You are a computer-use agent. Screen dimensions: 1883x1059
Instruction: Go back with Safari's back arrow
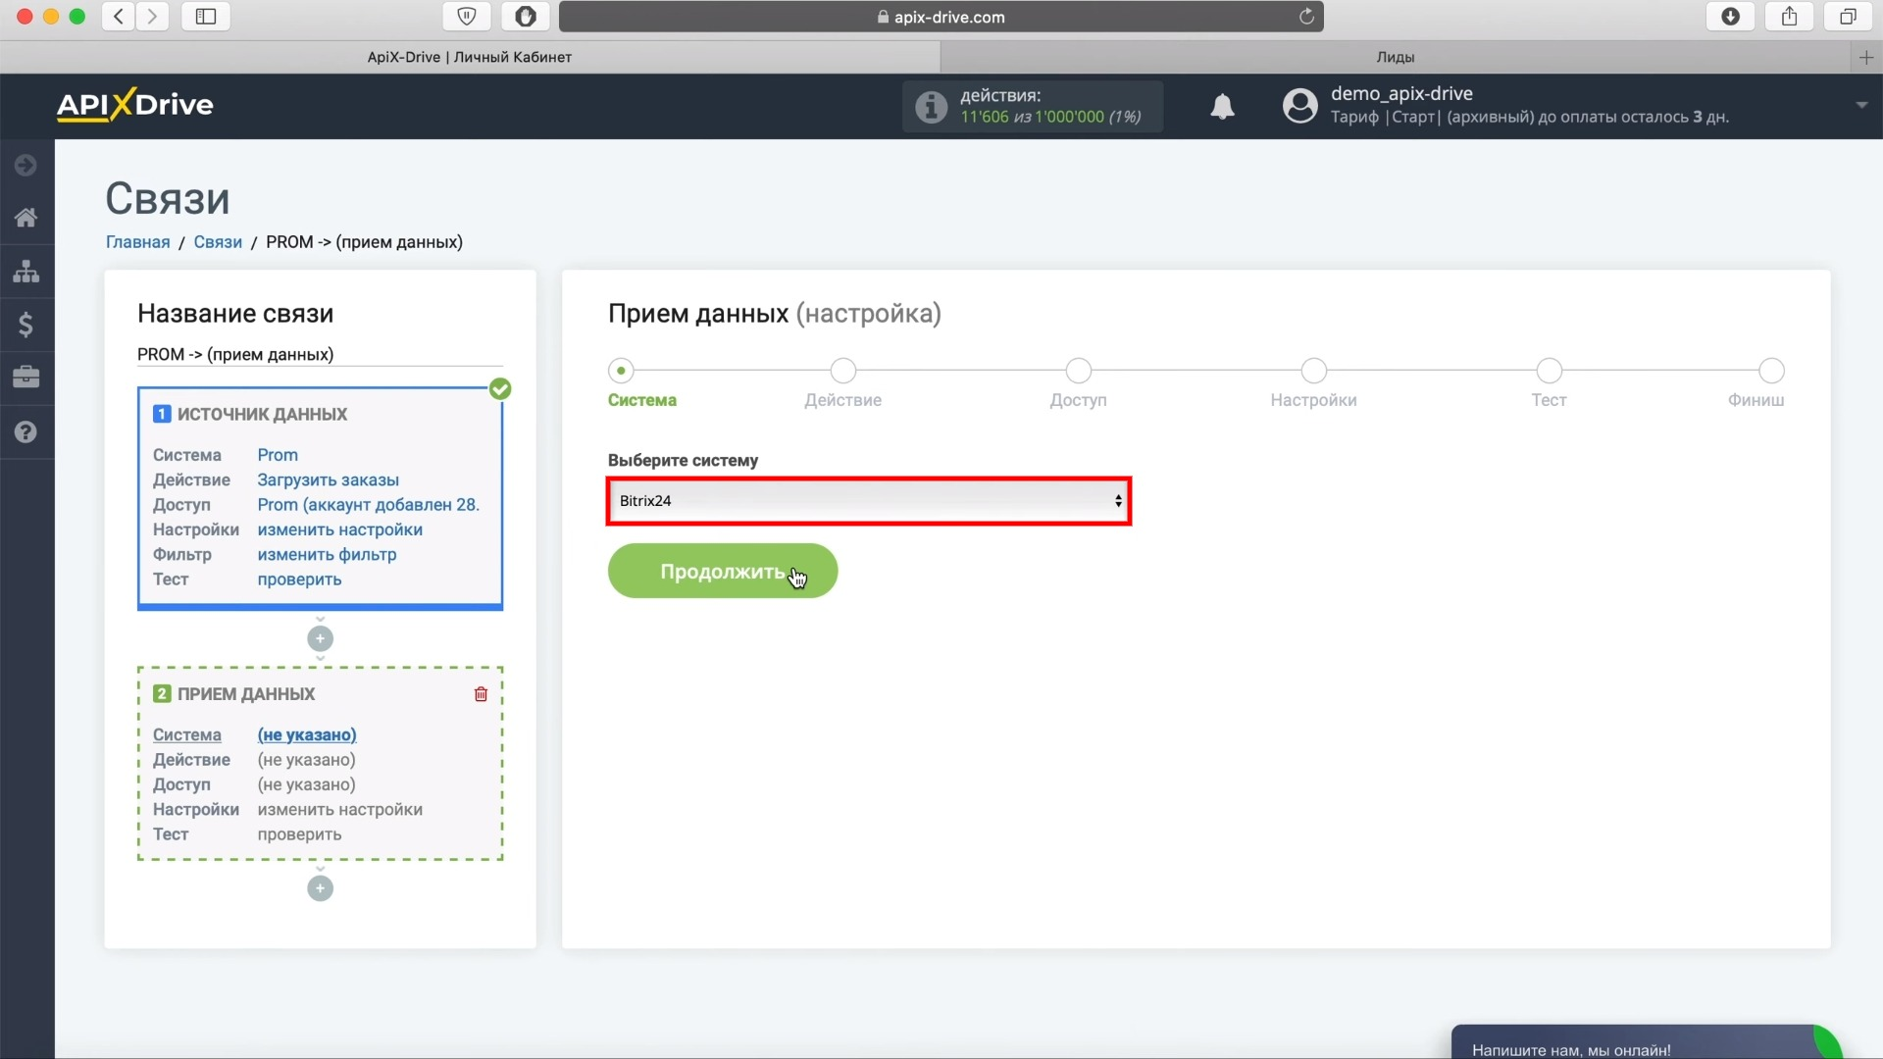(x=119, y=17)
